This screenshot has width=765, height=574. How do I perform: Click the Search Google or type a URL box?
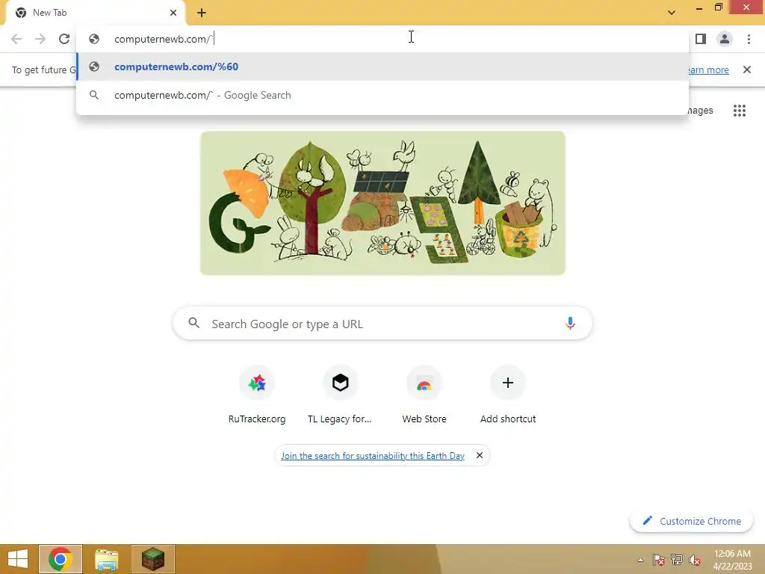pos(382,323)
